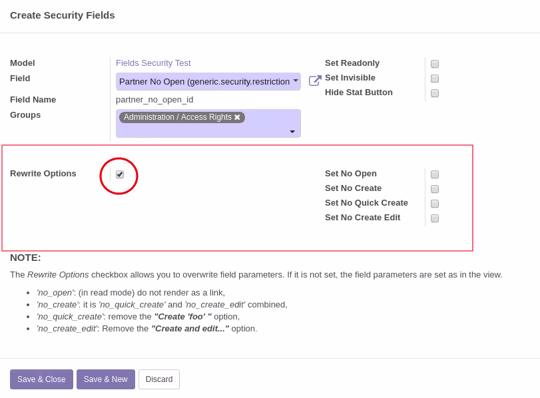Tick the Set No Create checkbox
The width and height of the screenshot is (540, 398).
coord(435,189)
